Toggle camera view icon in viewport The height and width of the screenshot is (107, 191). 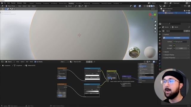point(155,29)
